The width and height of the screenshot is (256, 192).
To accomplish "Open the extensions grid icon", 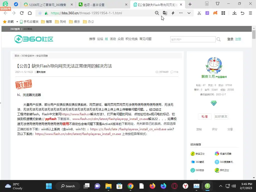I will tap(223, 13).
